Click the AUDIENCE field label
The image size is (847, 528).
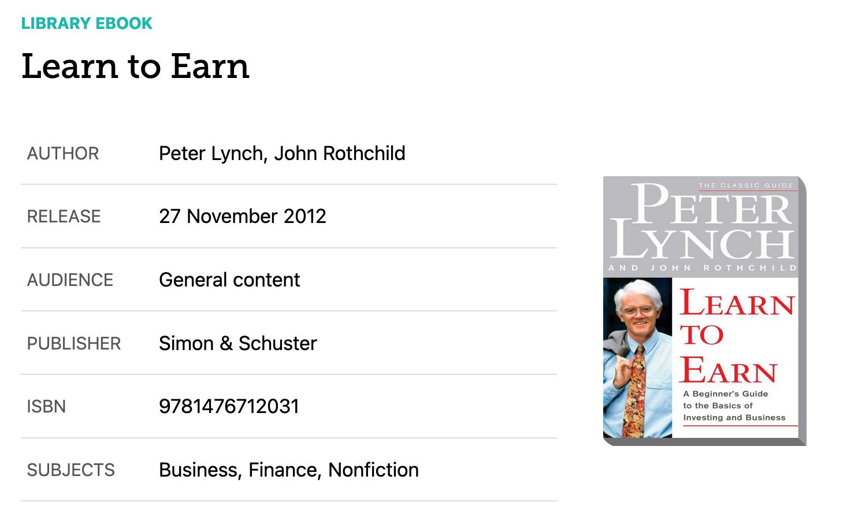point(70,280)
